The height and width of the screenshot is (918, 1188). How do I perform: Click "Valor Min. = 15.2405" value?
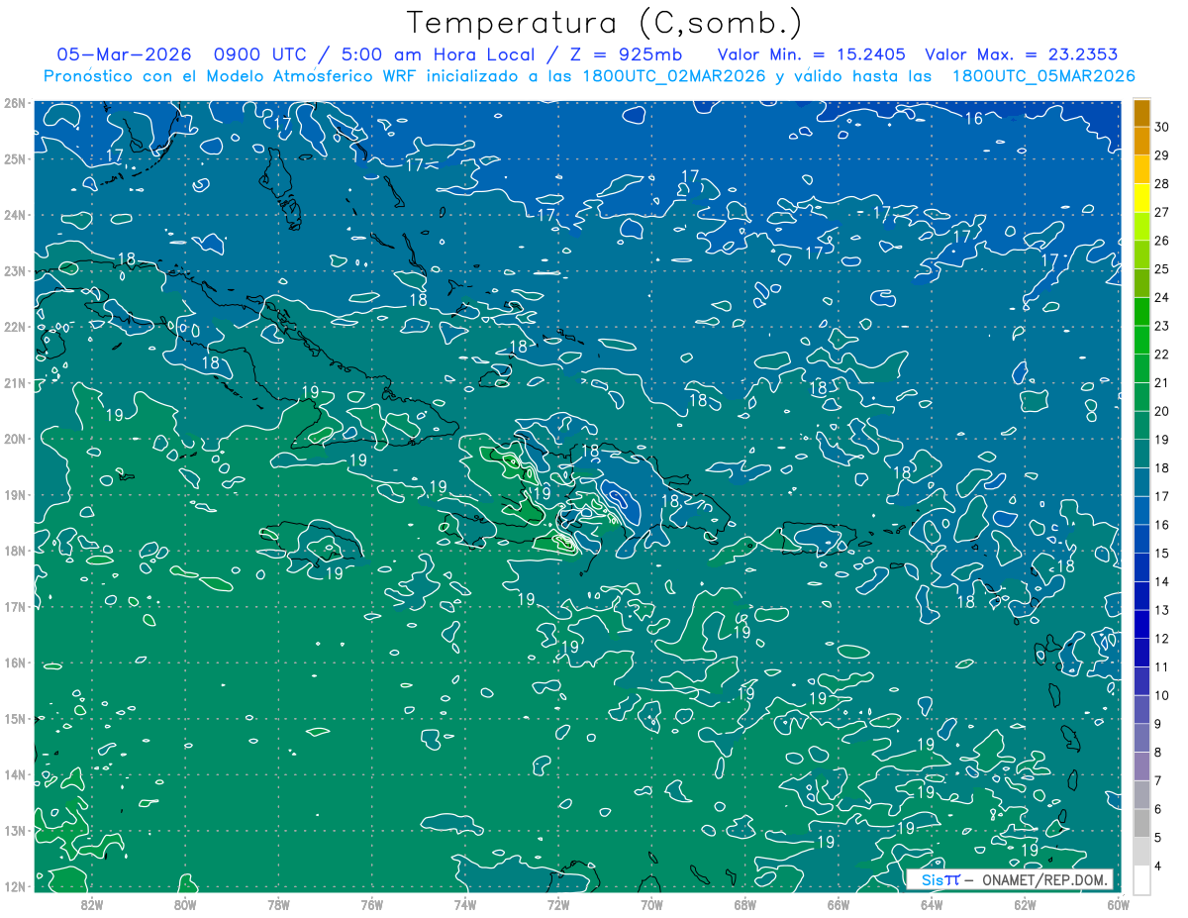click(812, 54)
